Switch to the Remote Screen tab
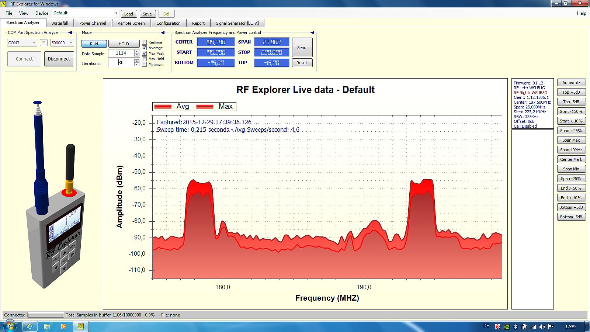 (x=131, y=23)
